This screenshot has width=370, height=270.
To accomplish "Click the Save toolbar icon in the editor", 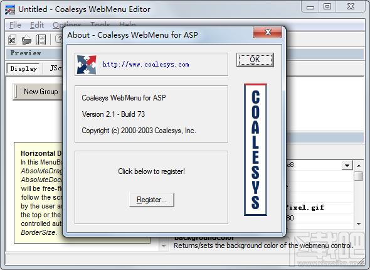I will click(41, 40).
